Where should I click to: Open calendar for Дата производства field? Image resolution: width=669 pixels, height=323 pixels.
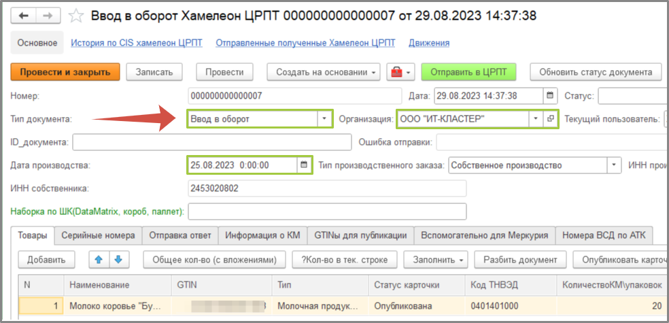[304, 165]
